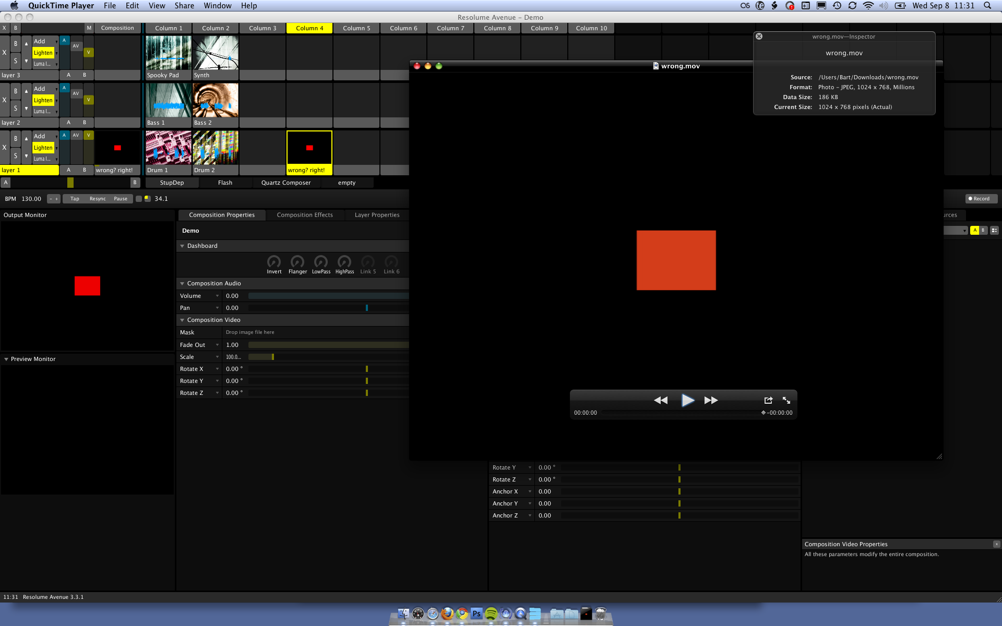Open Composition Effects tab
This screenshot has width=1002, height=626.
pyautogui.click(x=305, y=215)
